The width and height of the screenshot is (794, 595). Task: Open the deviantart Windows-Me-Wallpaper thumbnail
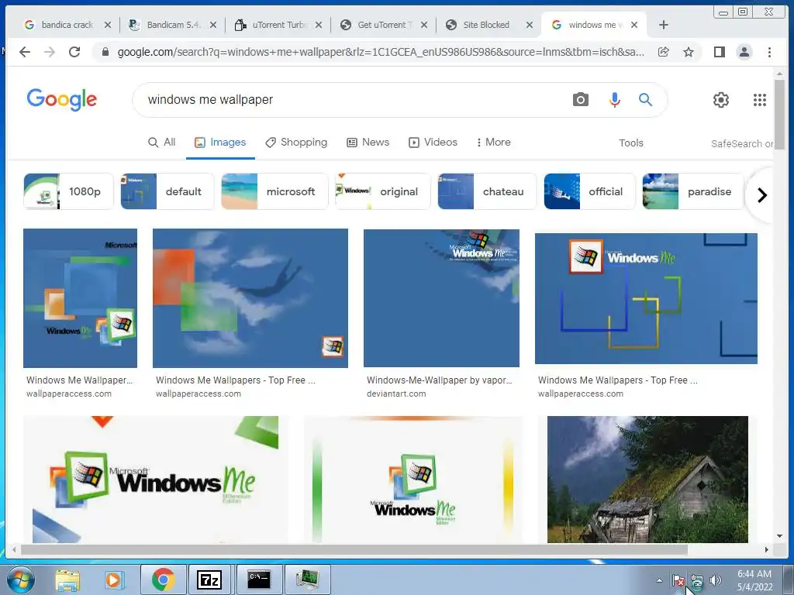click(441, 298)
